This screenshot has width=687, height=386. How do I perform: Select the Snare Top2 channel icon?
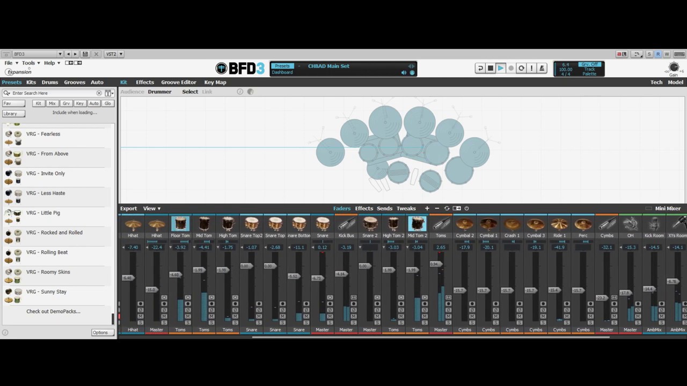pyautogui.click(x=251, y=224)
